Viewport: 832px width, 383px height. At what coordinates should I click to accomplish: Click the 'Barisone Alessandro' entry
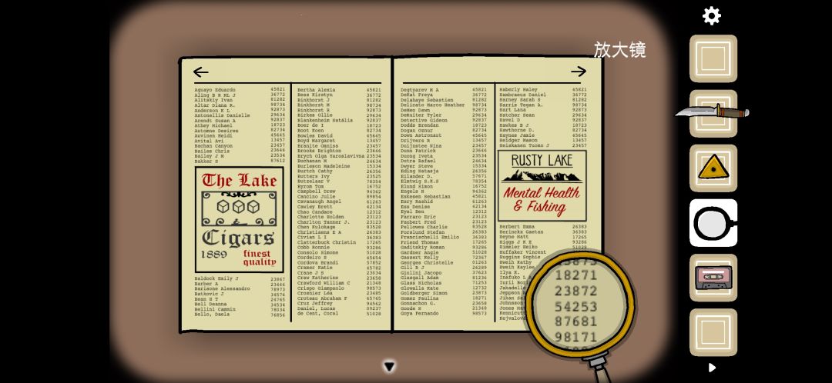(x=222, y=288)
